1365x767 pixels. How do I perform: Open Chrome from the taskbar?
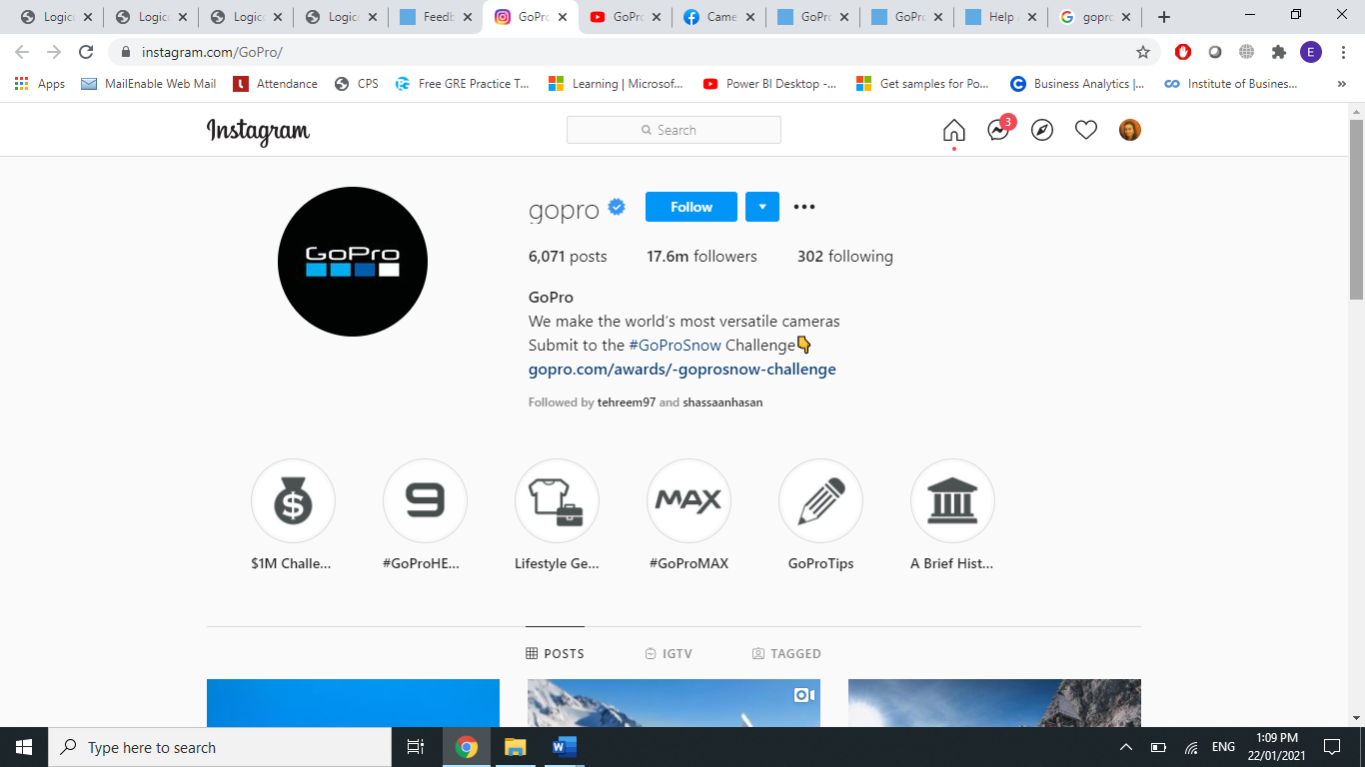click(x=467, y=747)
